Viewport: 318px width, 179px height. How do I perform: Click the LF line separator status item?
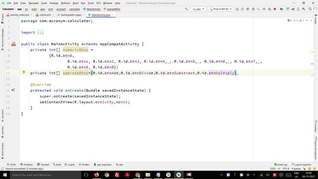[279, 169]
